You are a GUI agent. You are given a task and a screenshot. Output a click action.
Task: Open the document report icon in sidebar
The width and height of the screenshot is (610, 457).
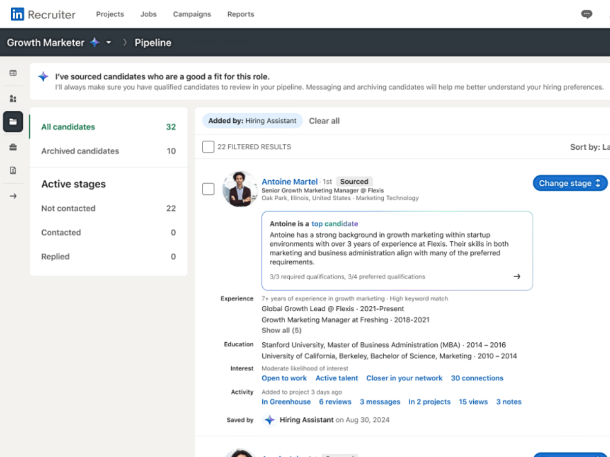tap(13, 171)
